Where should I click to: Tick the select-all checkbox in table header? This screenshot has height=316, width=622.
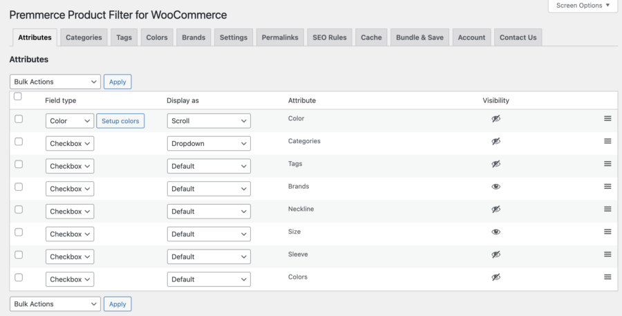18,97
